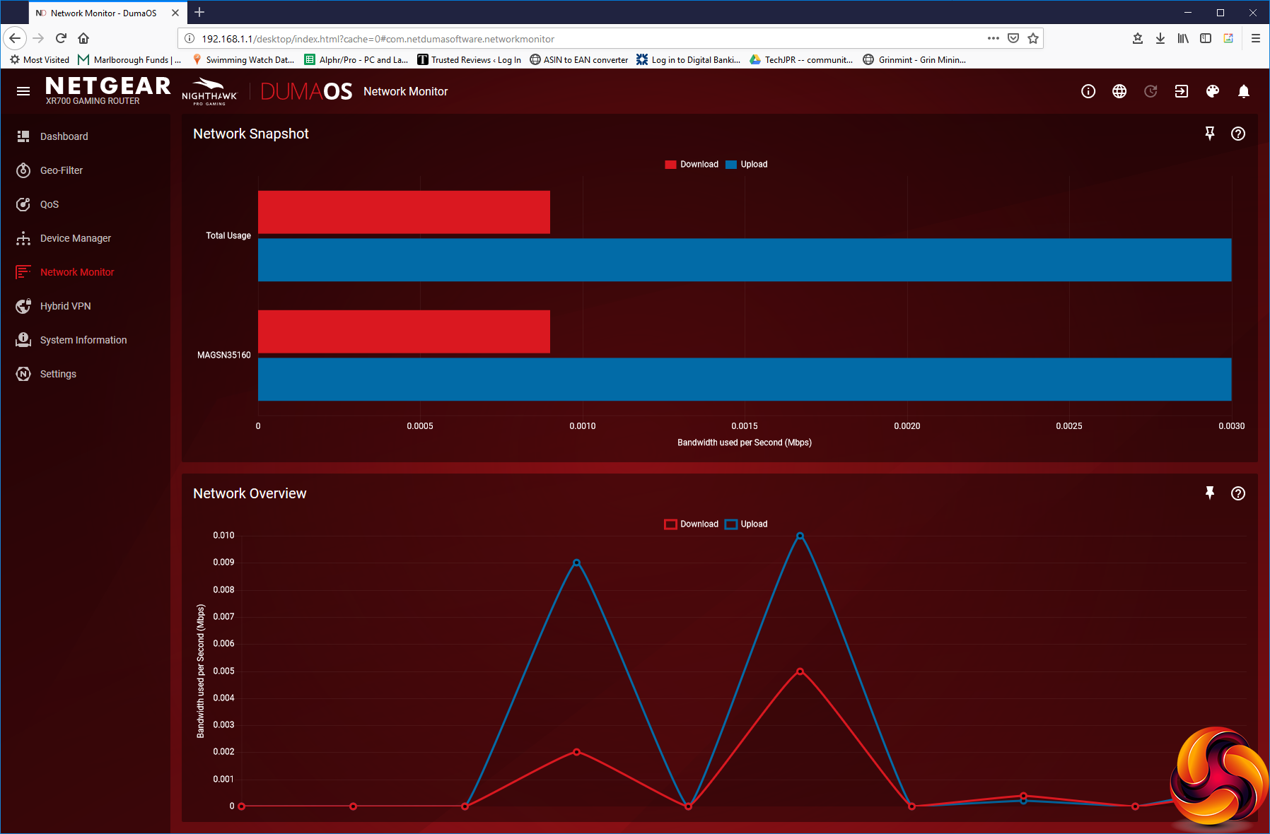Pin the Network Snapshot panel
The image size is (1270, 834).
pyautogui.click(x=1210, y=134)
